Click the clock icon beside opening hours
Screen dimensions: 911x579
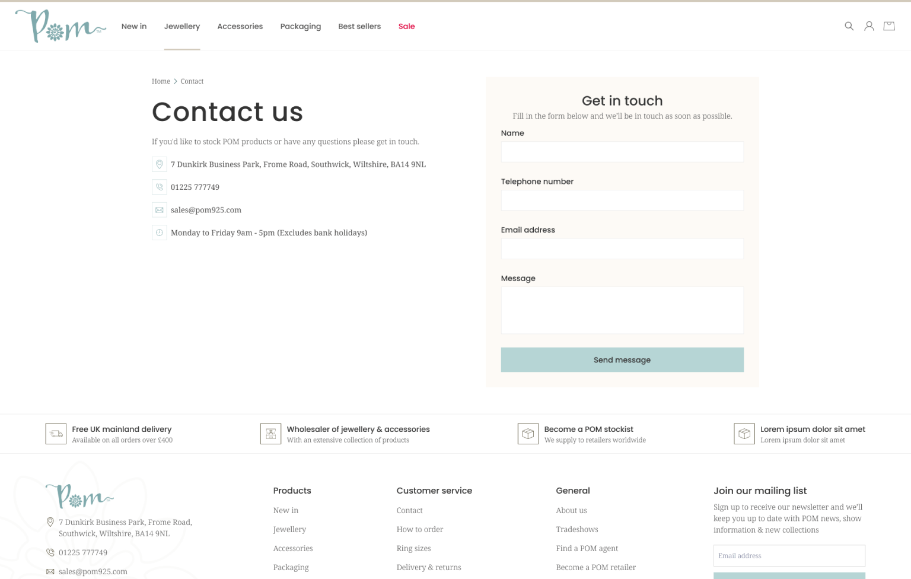[159, 233]
